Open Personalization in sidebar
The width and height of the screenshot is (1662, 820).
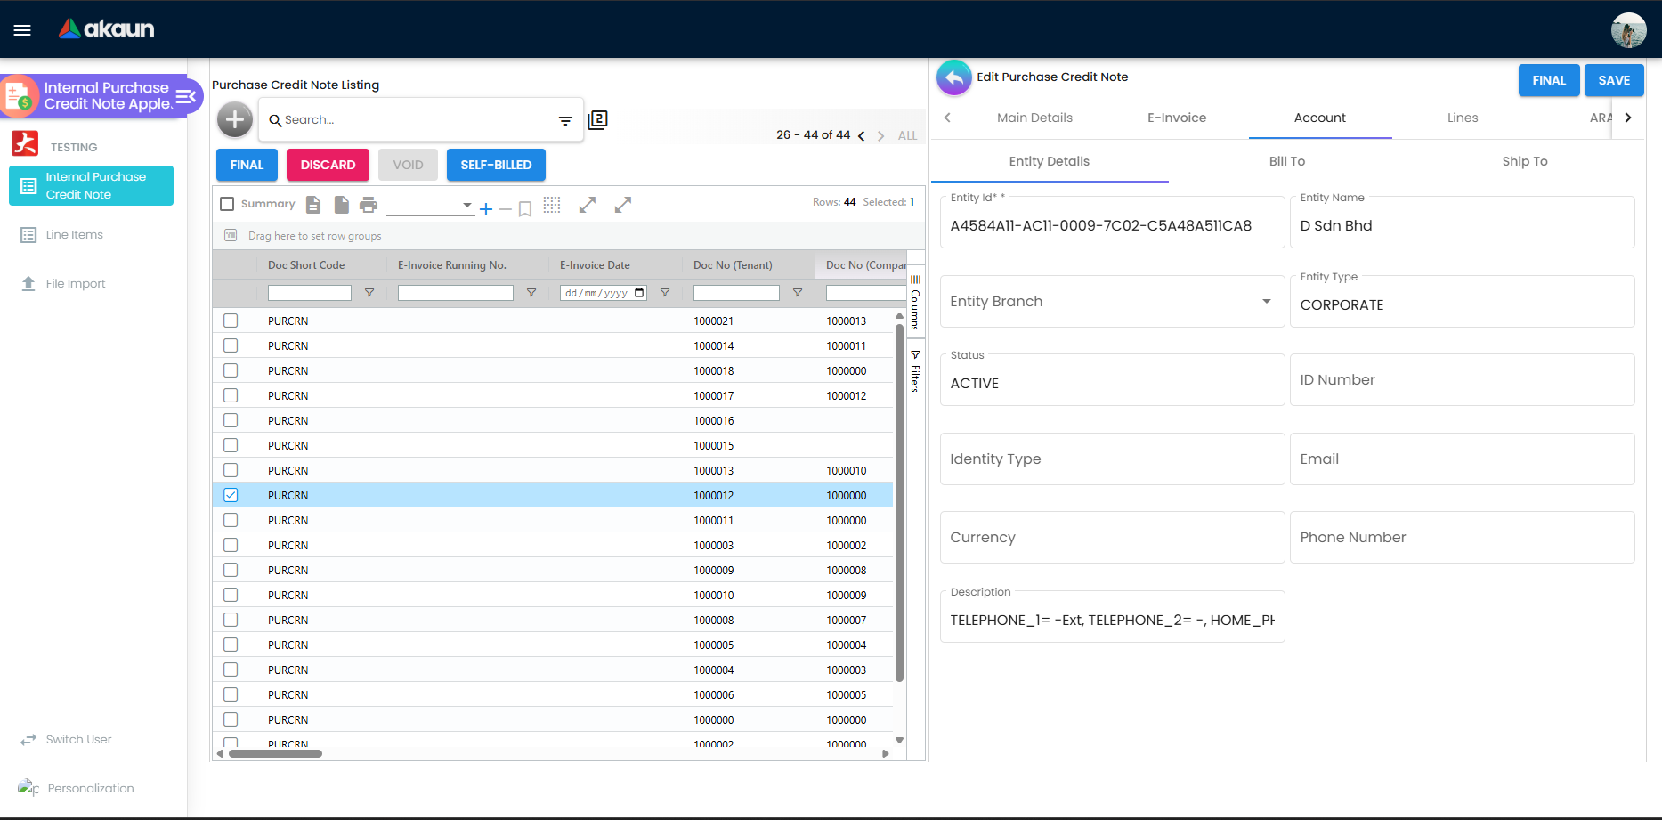click(x=91, y=789)
